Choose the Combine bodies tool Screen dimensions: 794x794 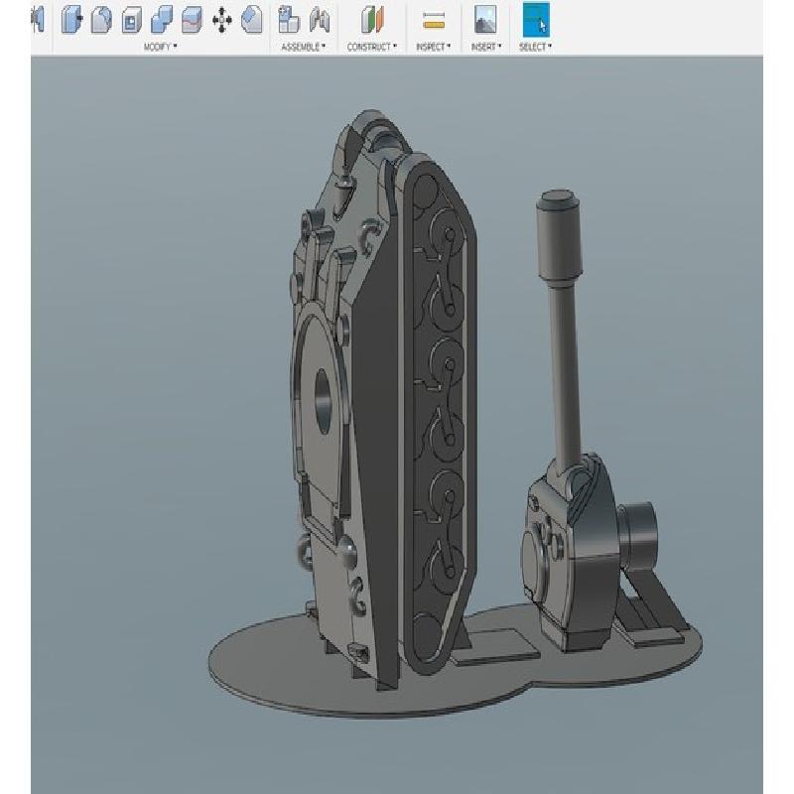[x=162, y=20]
